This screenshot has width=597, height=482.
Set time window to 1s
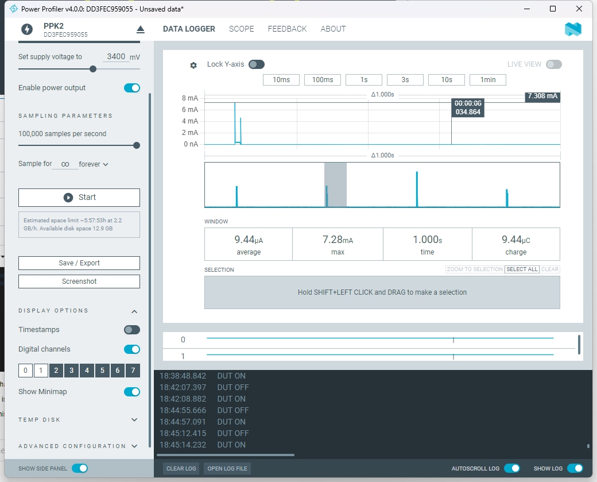tap(364, 80)
